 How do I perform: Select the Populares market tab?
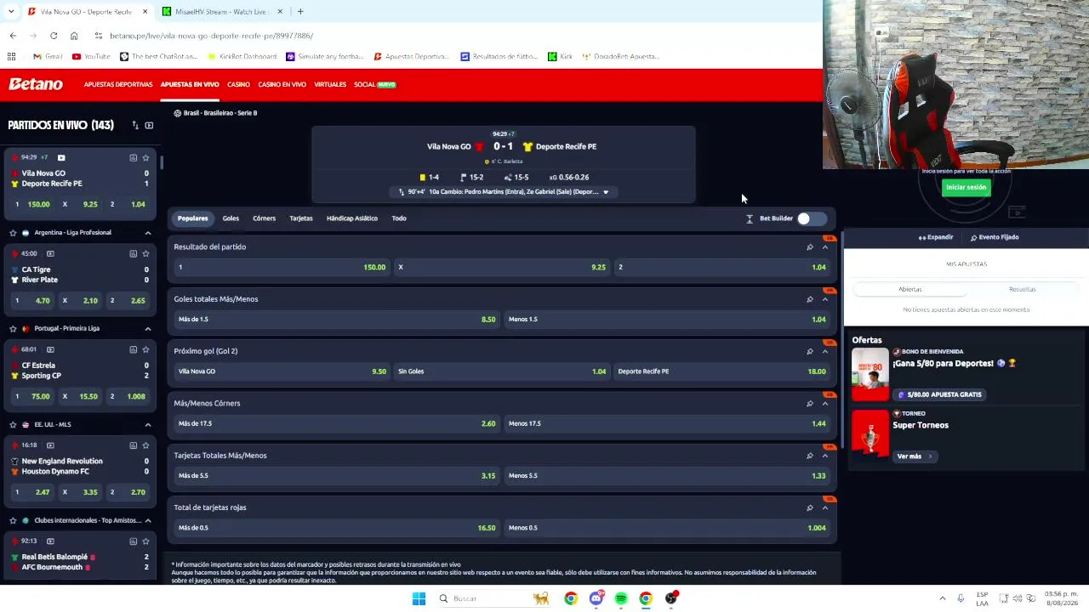192,218
